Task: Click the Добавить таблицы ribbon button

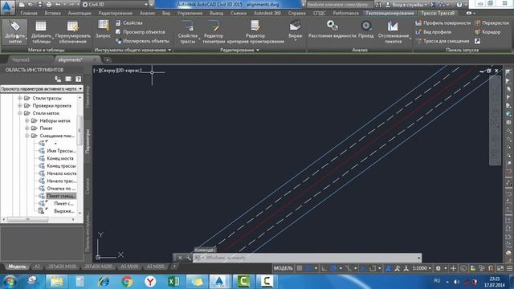Action: pyautogui.click(x=41, y=32)
